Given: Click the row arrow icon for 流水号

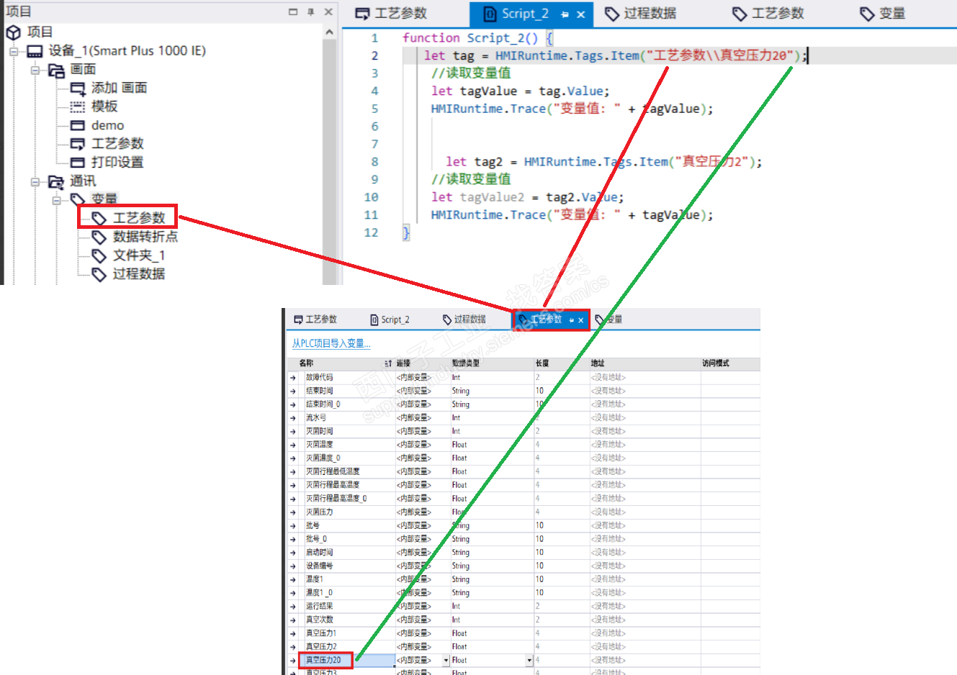Looking at the screenshot, I should click(x=293, y=418).
